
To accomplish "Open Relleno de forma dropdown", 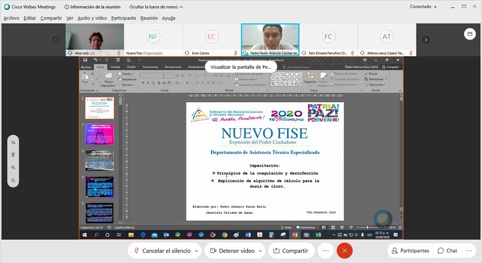I will [344, 74].
